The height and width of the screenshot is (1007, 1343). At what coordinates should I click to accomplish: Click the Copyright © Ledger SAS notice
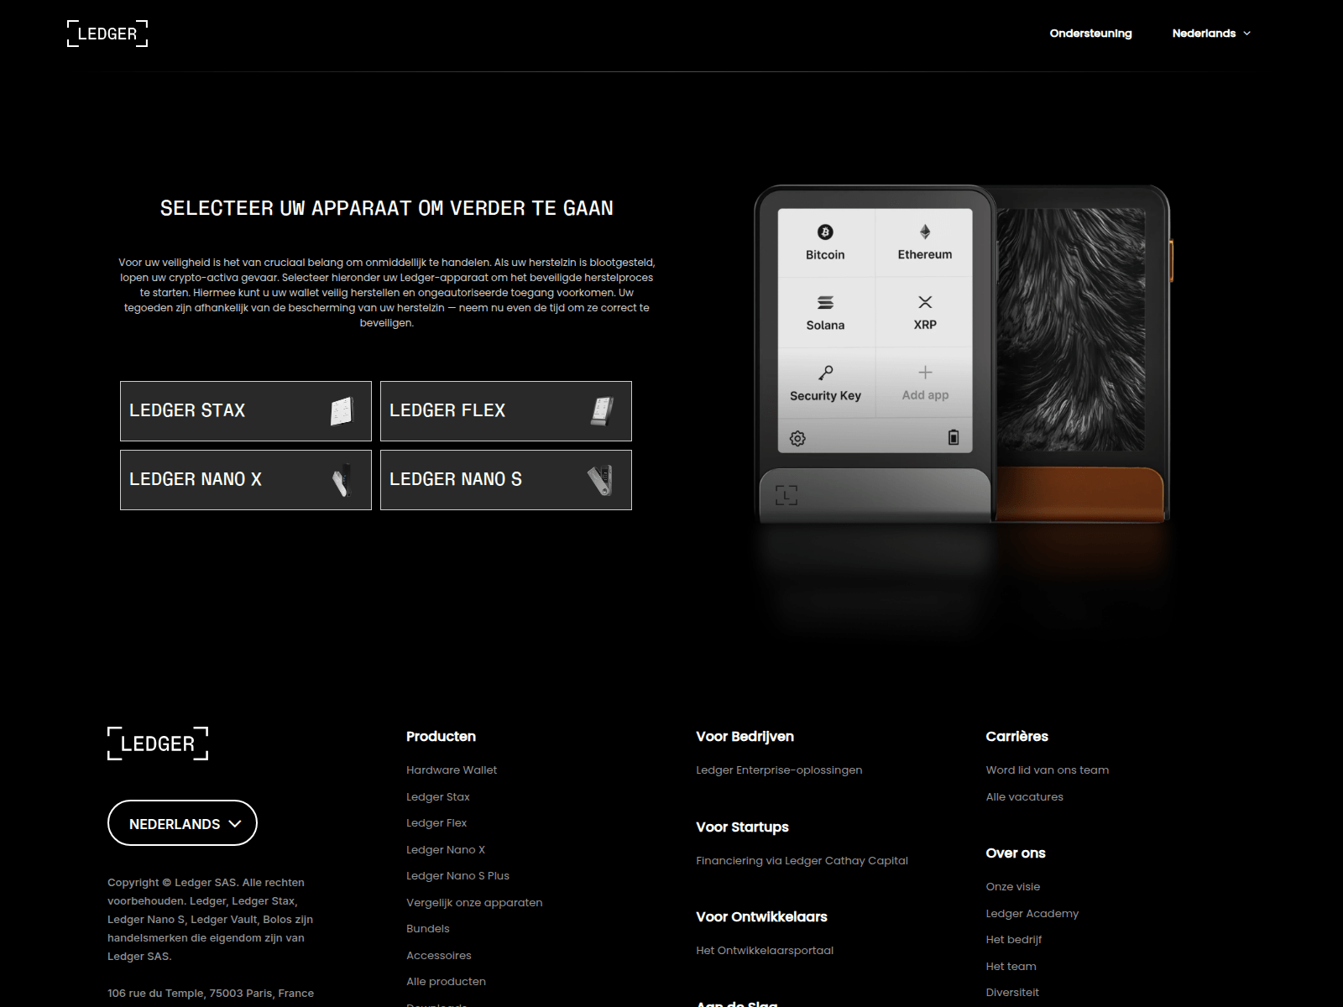[x=210, y=920]
